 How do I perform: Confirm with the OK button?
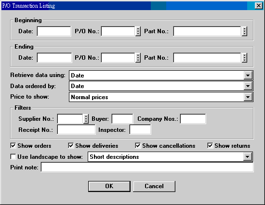click(109, 186)
